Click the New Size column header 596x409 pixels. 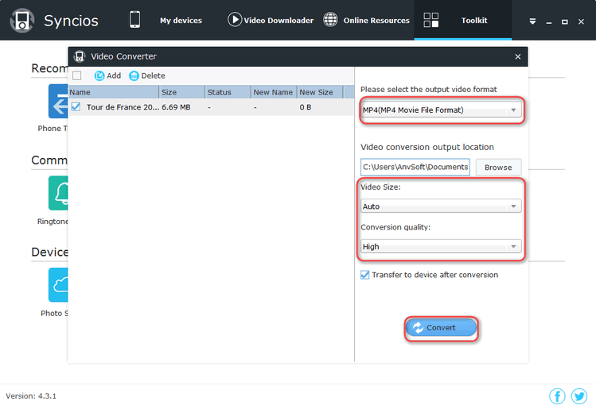click(320, 92)
